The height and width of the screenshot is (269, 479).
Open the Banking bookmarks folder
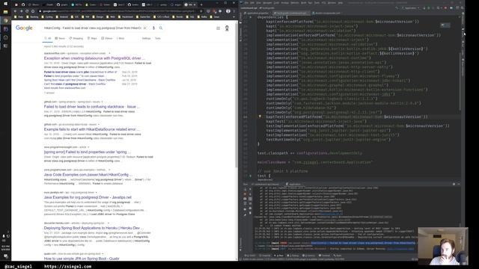[x=32, y=16]
